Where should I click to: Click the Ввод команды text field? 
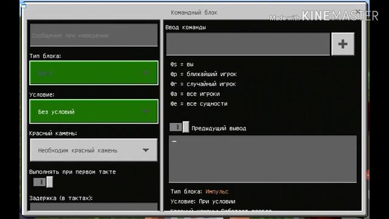(x=248, y=44)
